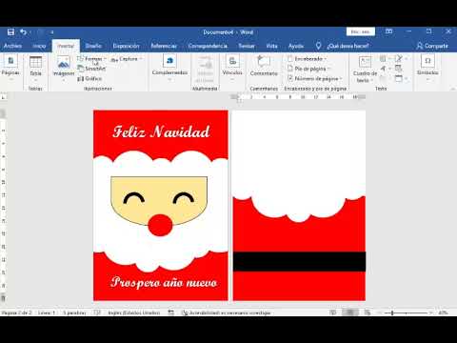Click the lightbulb tell-me icon

[x=318, y=46]
